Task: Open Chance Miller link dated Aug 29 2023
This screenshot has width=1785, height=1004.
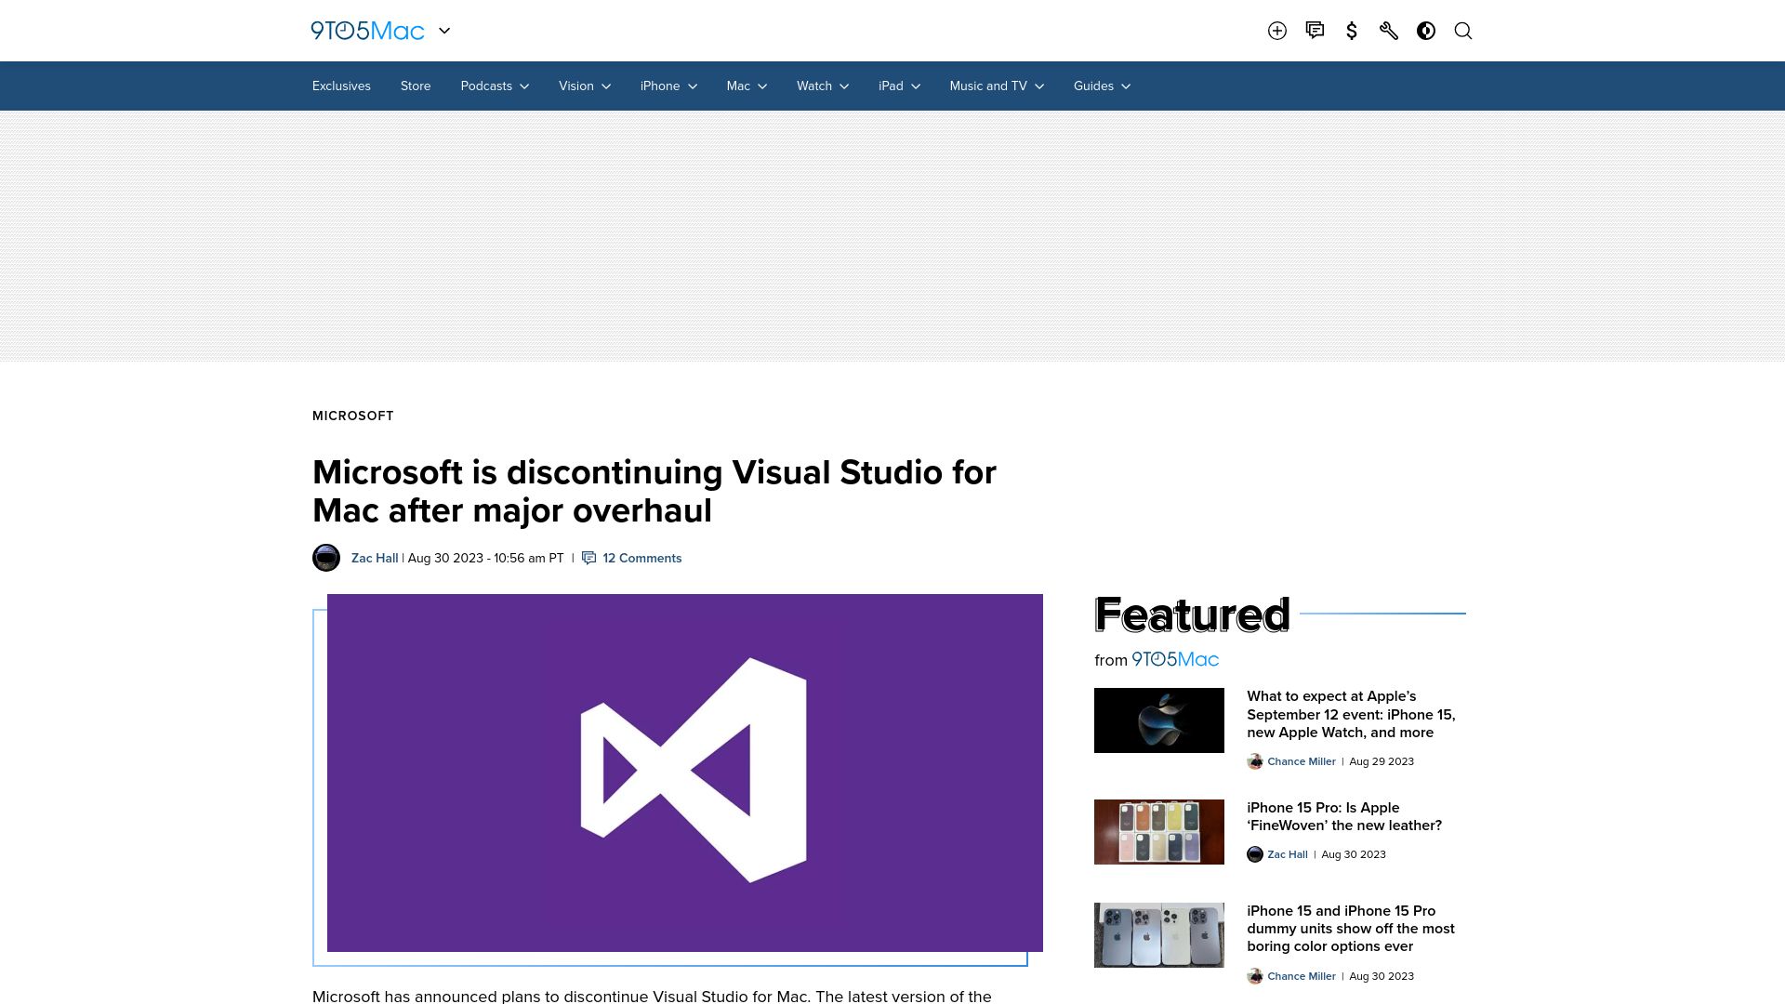Action: pos(1302,761)
